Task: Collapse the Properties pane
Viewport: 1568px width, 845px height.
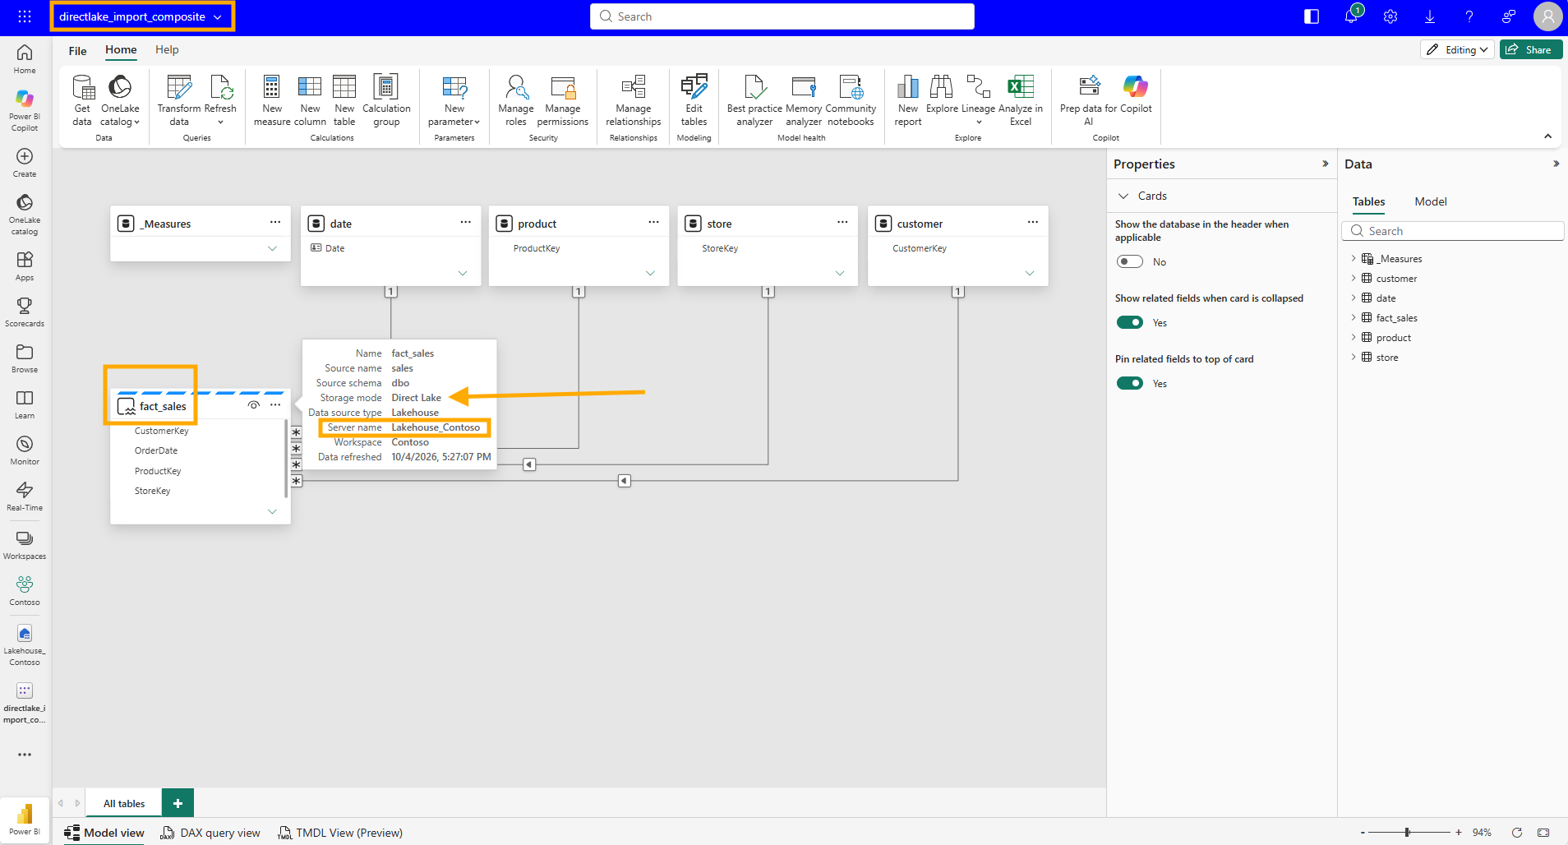Action: 1325,164
